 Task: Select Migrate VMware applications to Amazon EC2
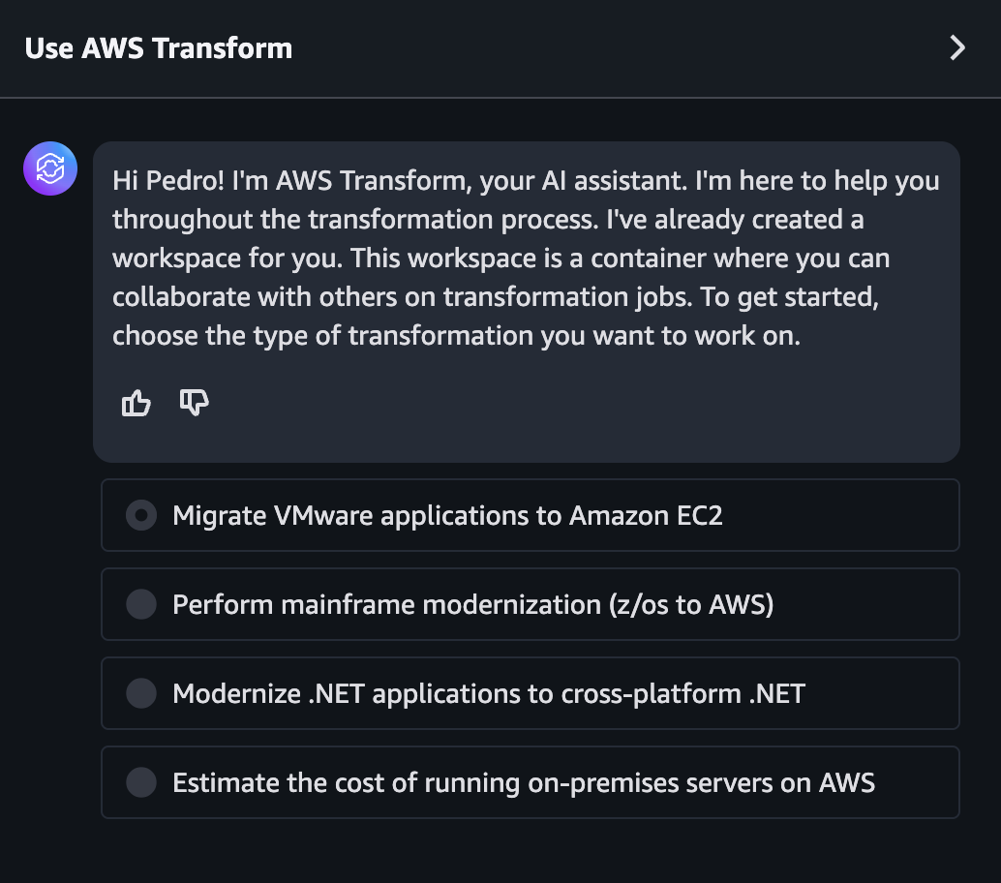530,515
